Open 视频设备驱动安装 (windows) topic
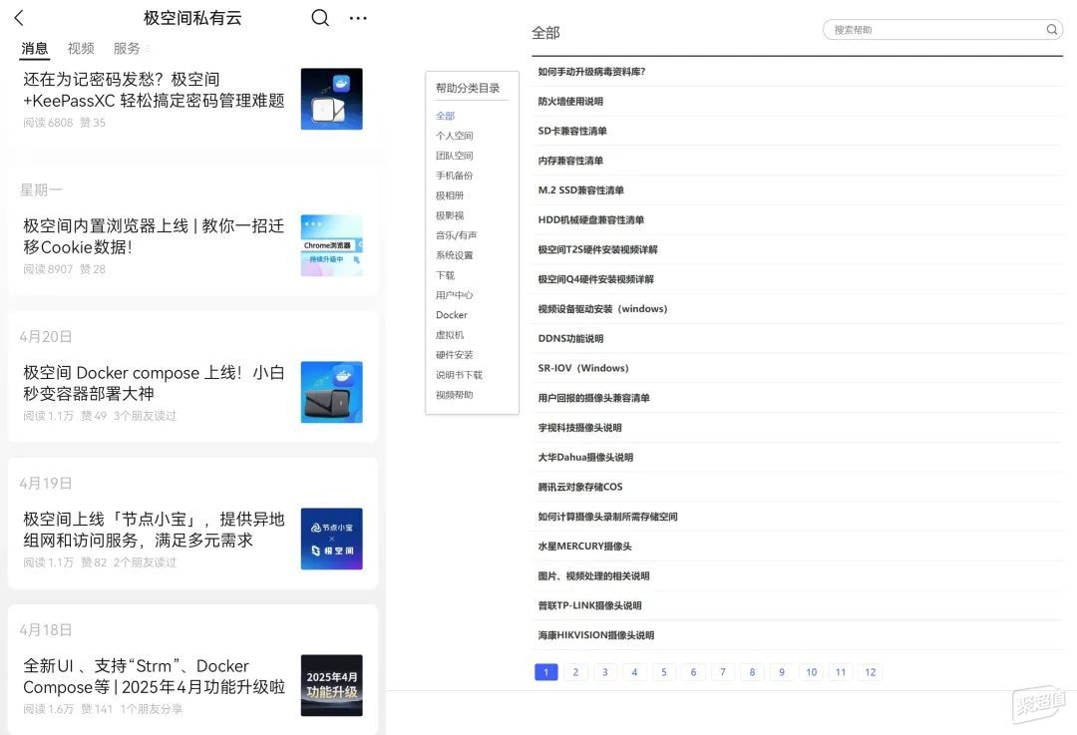The image size is (1077, 735). [x=602, y=308]
